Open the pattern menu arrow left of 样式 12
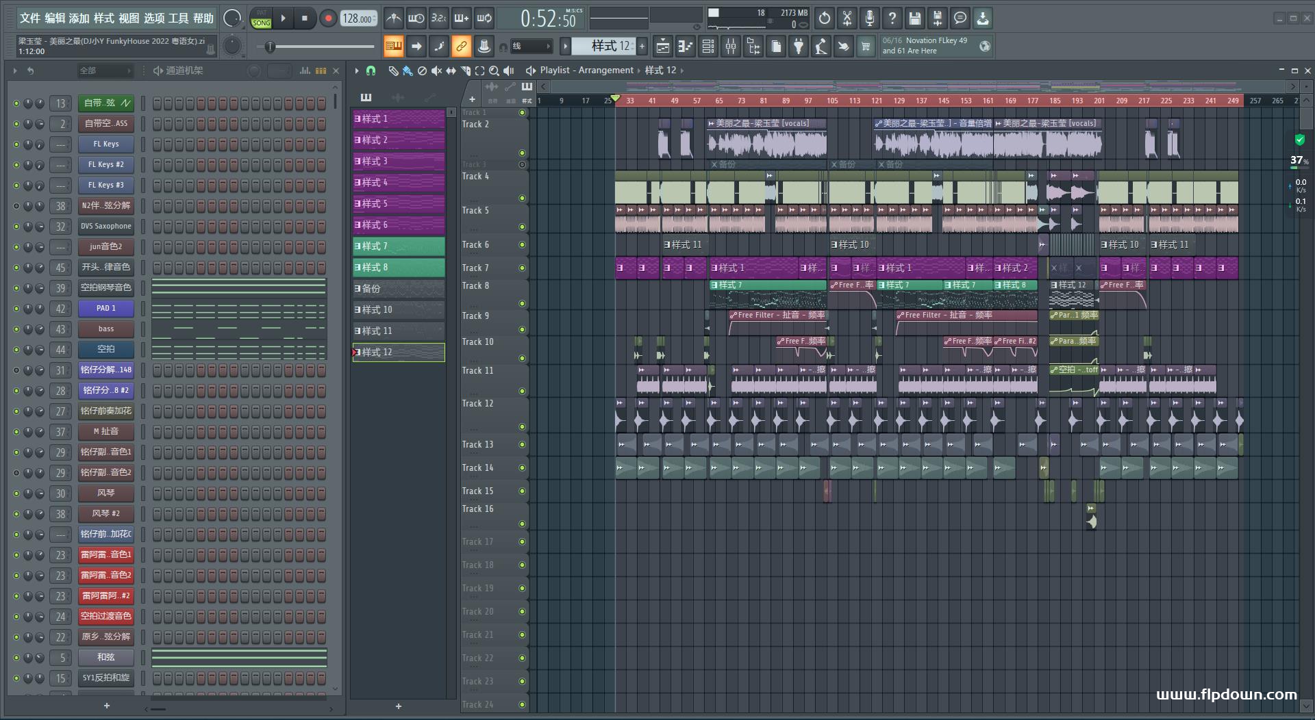Image resolution: width=1315 pixels, height=720 pixels. pyautogui.click(x=565, y=47)
